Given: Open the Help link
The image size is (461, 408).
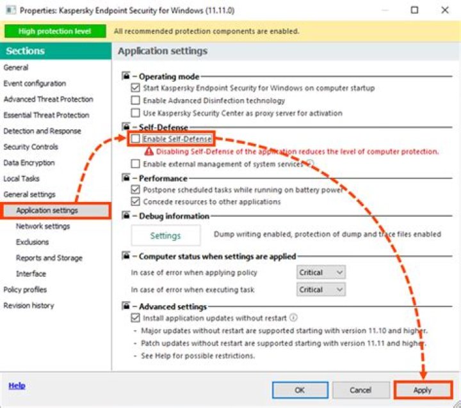Looking at the screenshot, I should 17,386.
